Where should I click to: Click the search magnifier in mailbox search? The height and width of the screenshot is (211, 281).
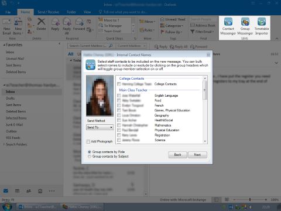pos(111,46)
